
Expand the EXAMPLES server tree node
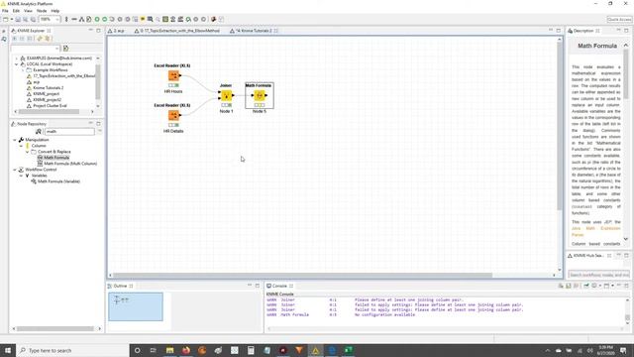[17, 59]
